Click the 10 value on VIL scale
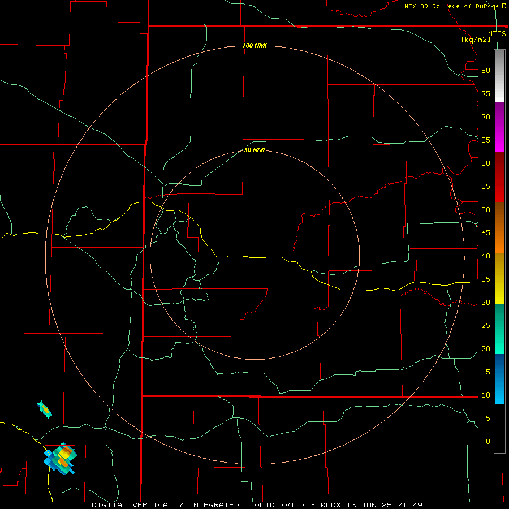Screen dimensions: 509x509 (486, 395)
